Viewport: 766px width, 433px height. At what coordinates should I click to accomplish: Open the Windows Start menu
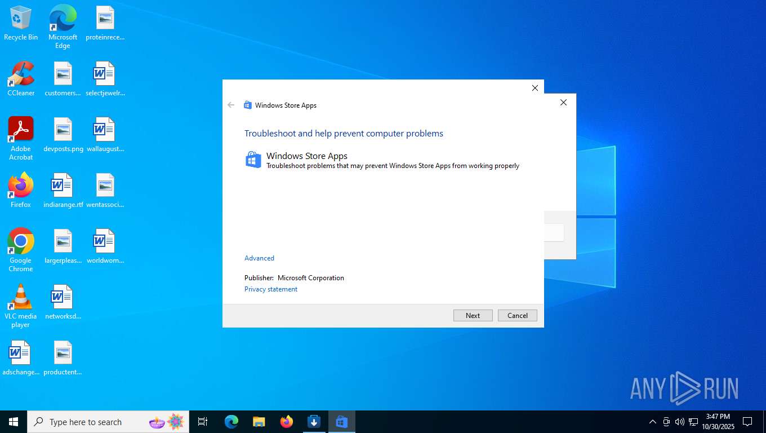[14, 422]
